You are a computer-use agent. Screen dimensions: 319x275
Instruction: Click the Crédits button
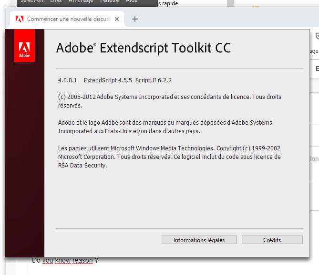(272, 240)
